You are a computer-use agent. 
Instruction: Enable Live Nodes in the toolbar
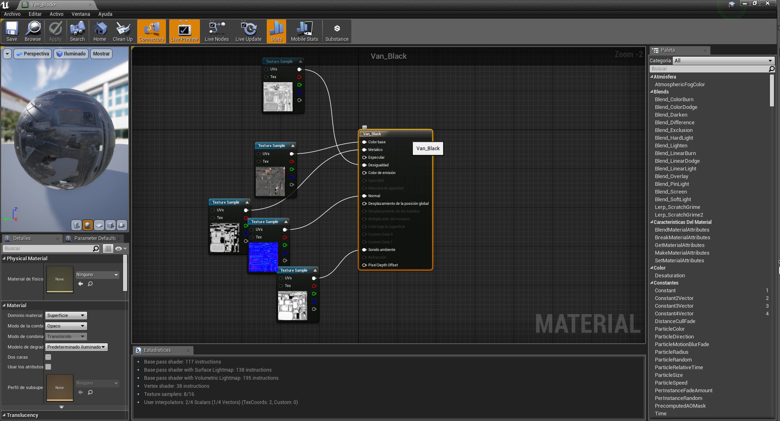[217, 32]
